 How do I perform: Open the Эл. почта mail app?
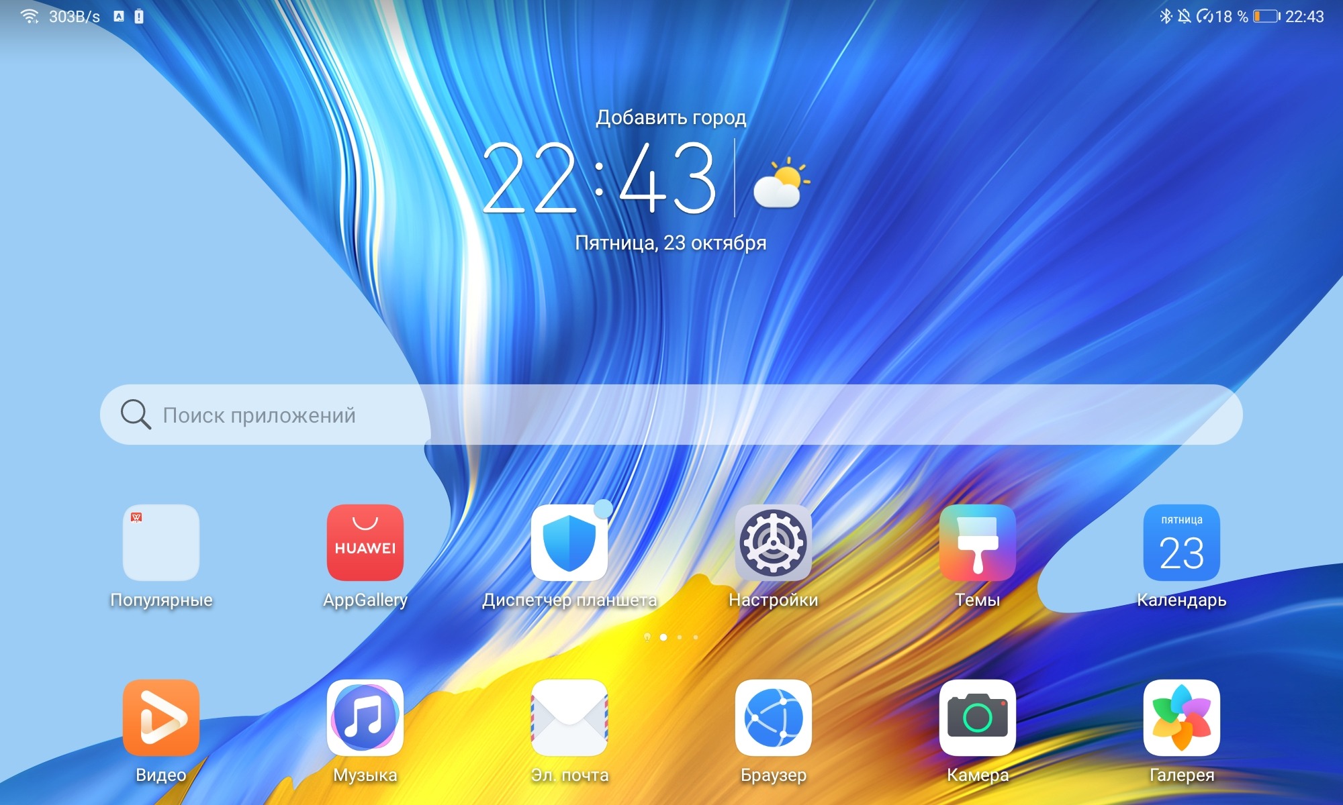(569, 718)
